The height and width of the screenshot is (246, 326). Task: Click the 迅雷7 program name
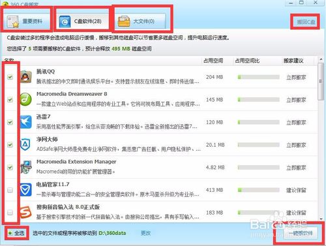click(43, 117)
